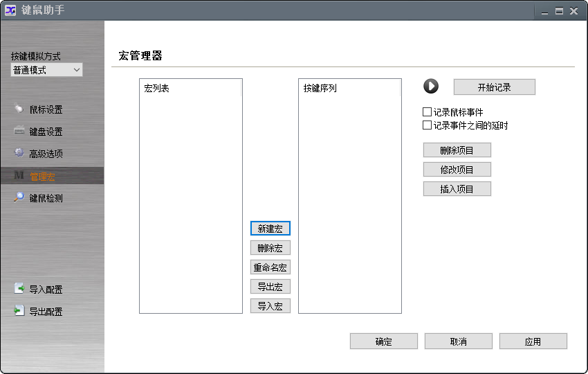Click the keyboard icon beside 键盘设置
Viewport: 588px width, 374px height.
click(x=19, y=130)
